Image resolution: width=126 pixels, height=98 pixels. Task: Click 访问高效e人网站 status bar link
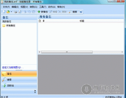[113, 97]
